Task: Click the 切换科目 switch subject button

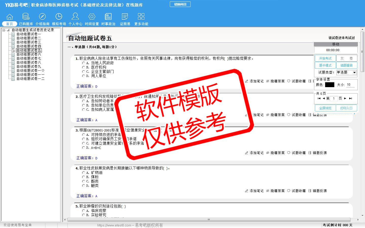Action: [x=180, y=4]
